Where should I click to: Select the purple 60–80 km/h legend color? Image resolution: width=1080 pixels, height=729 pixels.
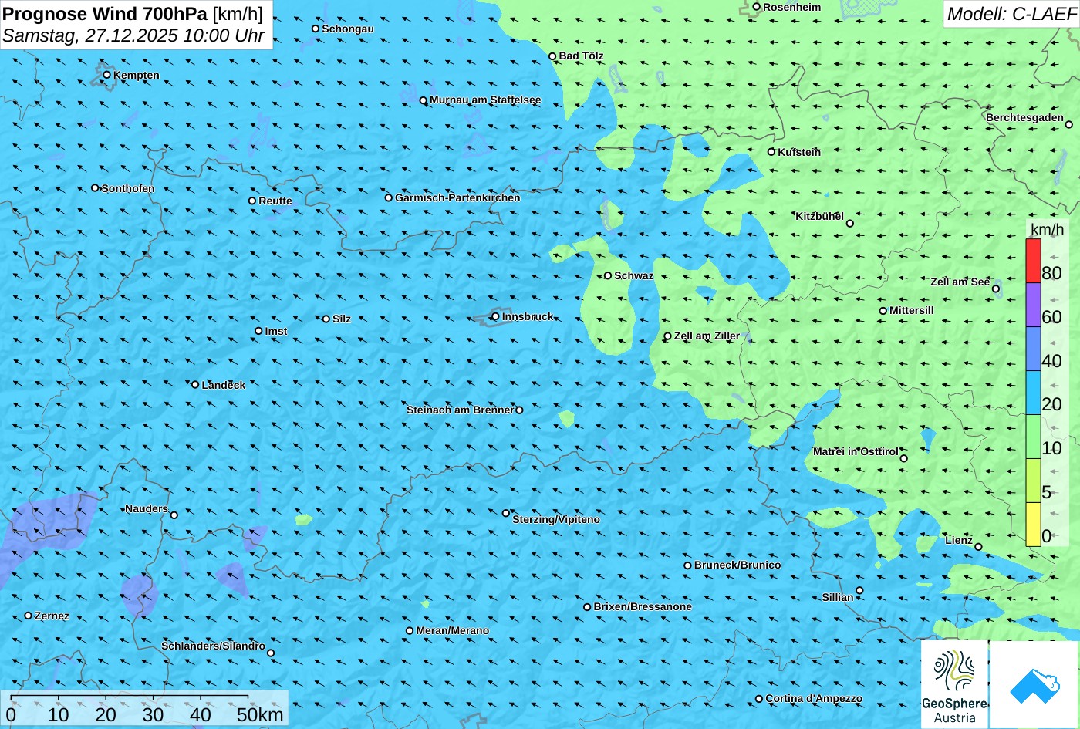point(1033,305)
